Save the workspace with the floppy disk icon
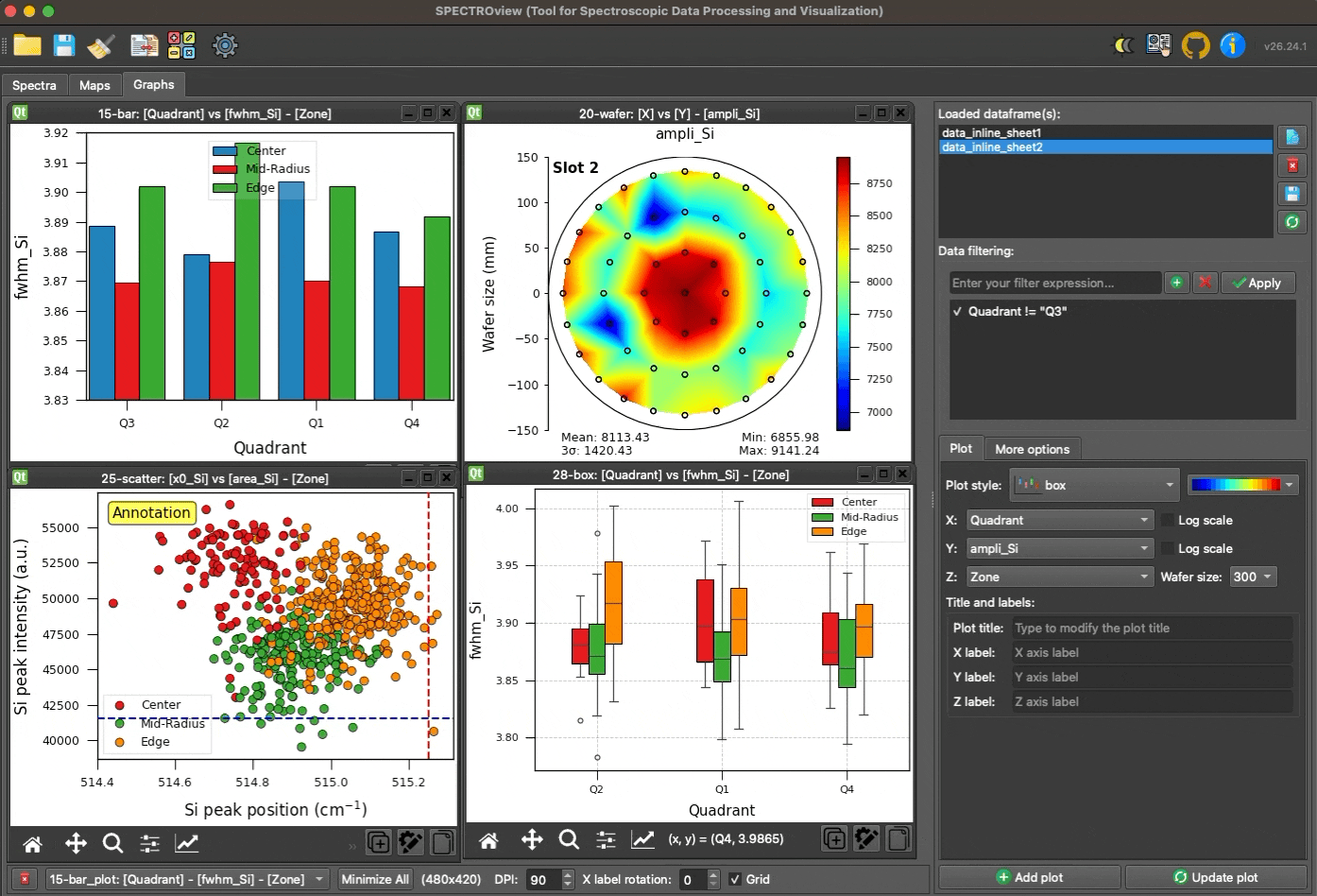Screen dimensions: 1317x896 [x=63, y=44]
